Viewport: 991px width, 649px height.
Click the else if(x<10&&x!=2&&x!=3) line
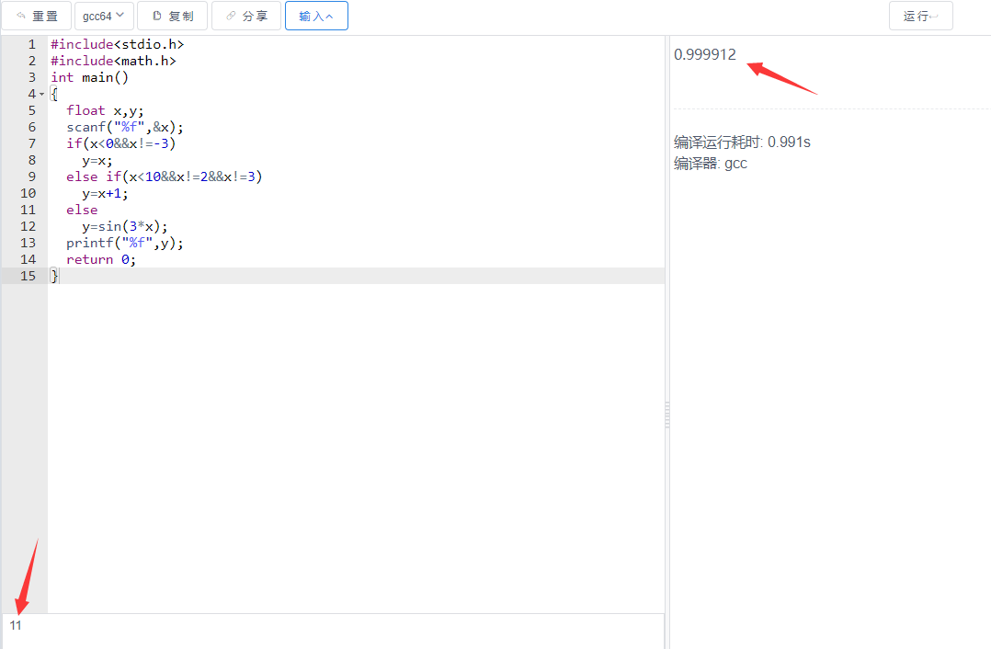[x=164, y=176]
